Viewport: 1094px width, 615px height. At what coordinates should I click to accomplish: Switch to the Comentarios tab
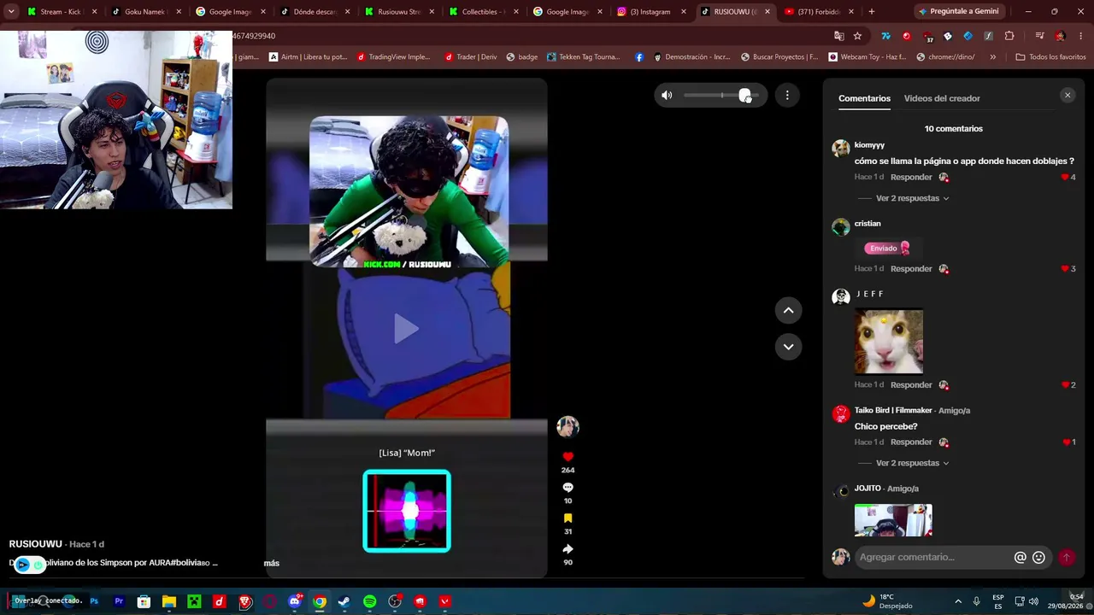(x=864, y=98)
